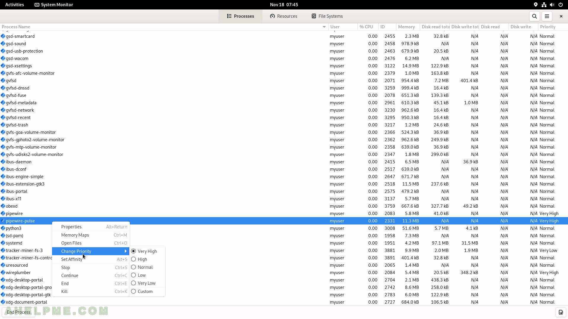Open the hamburger main menu
Viewport: 568px width, 319px height.
(547, 16)
